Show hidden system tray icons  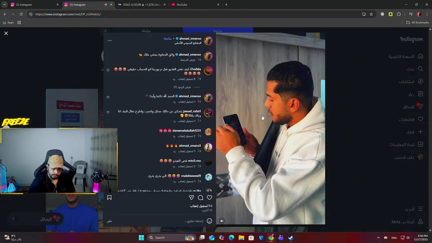tap(378, 238)
